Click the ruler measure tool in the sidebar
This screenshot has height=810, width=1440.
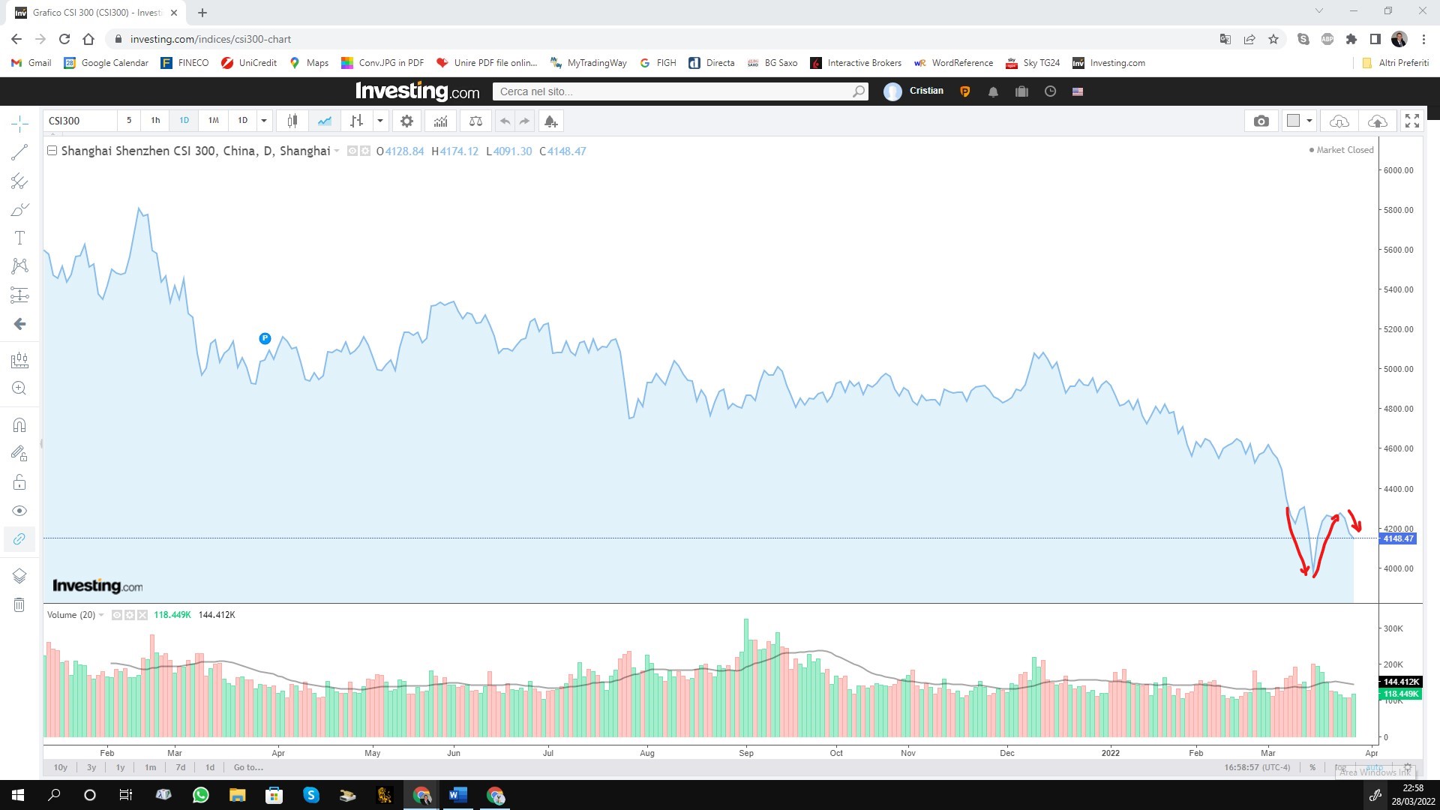tap(19, 360)
